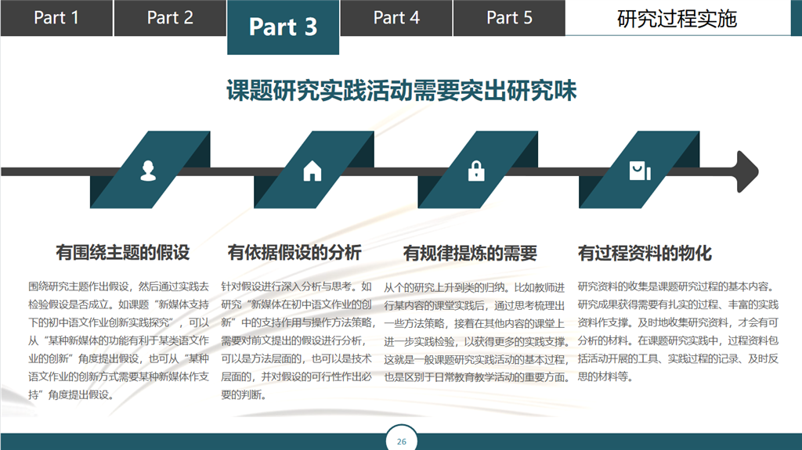This screenshot has width=802, height=450.
Task: Click the 研究过程实施 section label
Action: (677, 18)
